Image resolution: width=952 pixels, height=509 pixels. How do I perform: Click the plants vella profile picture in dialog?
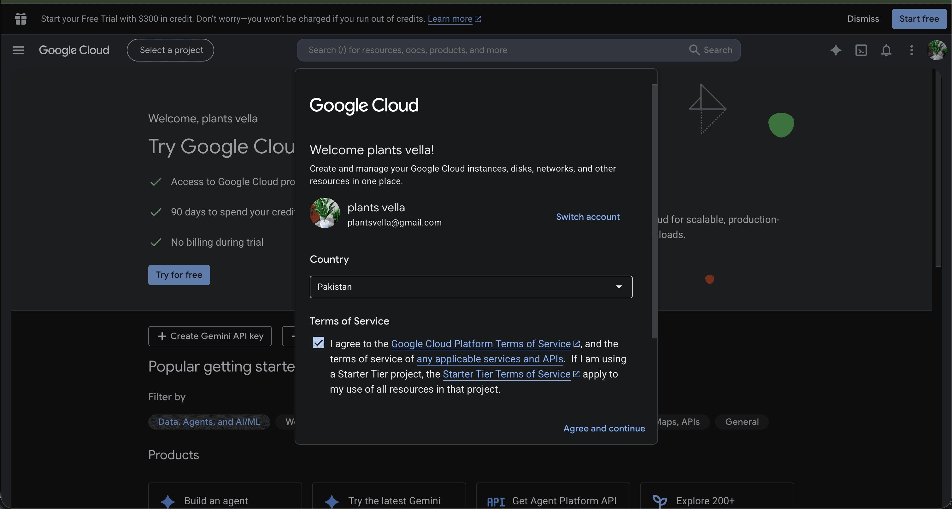(x=325, y=213)
